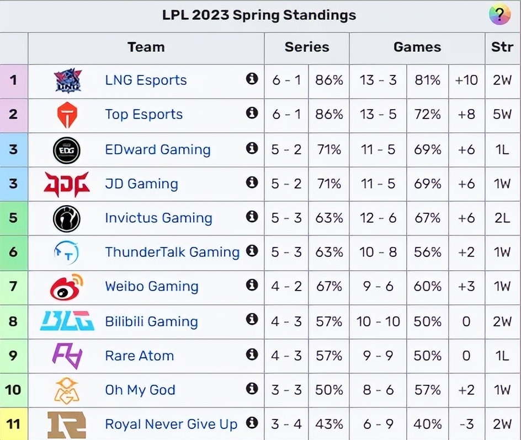Show info for JD Gaming

coord(252,183)
